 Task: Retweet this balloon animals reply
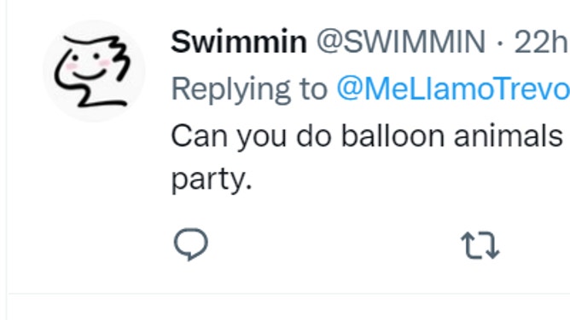(x=480, y=245)
